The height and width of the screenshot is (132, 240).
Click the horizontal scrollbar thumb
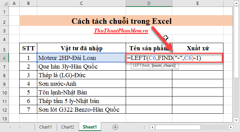[178, 127]
